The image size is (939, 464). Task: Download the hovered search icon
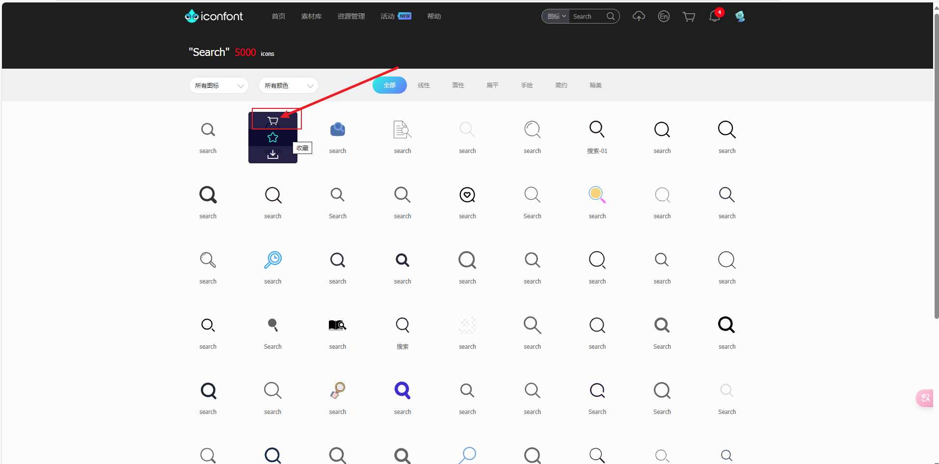click(x=273, y=155)
